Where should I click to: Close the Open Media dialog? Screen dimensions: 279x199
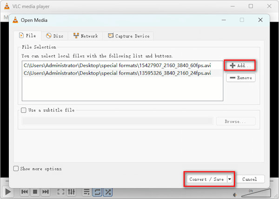(260, 20)
